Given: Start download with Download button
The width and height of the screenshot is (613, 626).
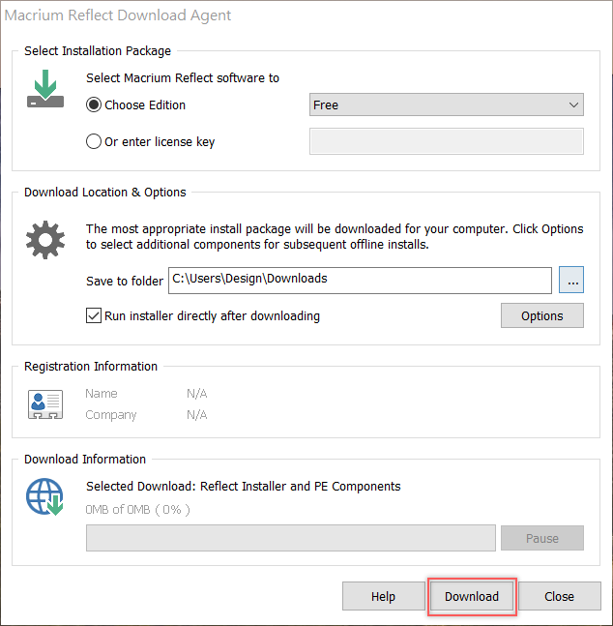Looking at the screenshot, I should click(472, 596).
